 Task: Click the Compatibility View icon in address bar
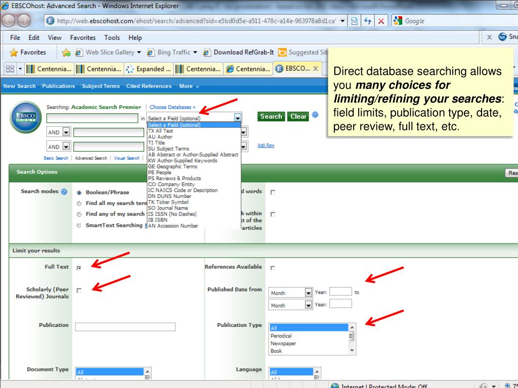(354, 21)
